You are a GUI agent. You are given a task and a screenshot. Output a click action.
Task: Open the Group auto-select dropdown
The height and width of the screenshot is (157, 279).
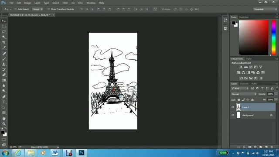click(37, 9)
